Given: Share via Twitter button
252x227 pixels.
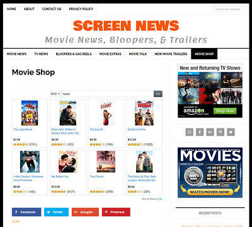Looking at the screenshot, I should [56, 212].
